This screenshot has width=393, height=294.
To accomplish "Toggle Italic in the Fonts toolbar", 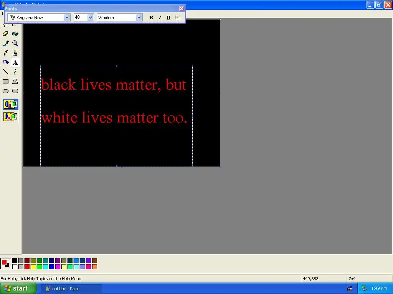I will tap(160, 18).
